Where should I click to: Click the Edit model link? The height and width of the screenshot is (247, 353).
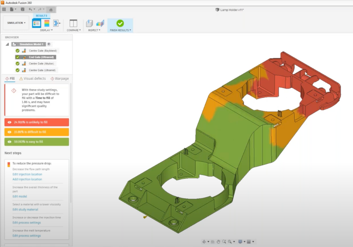[19, 197]
